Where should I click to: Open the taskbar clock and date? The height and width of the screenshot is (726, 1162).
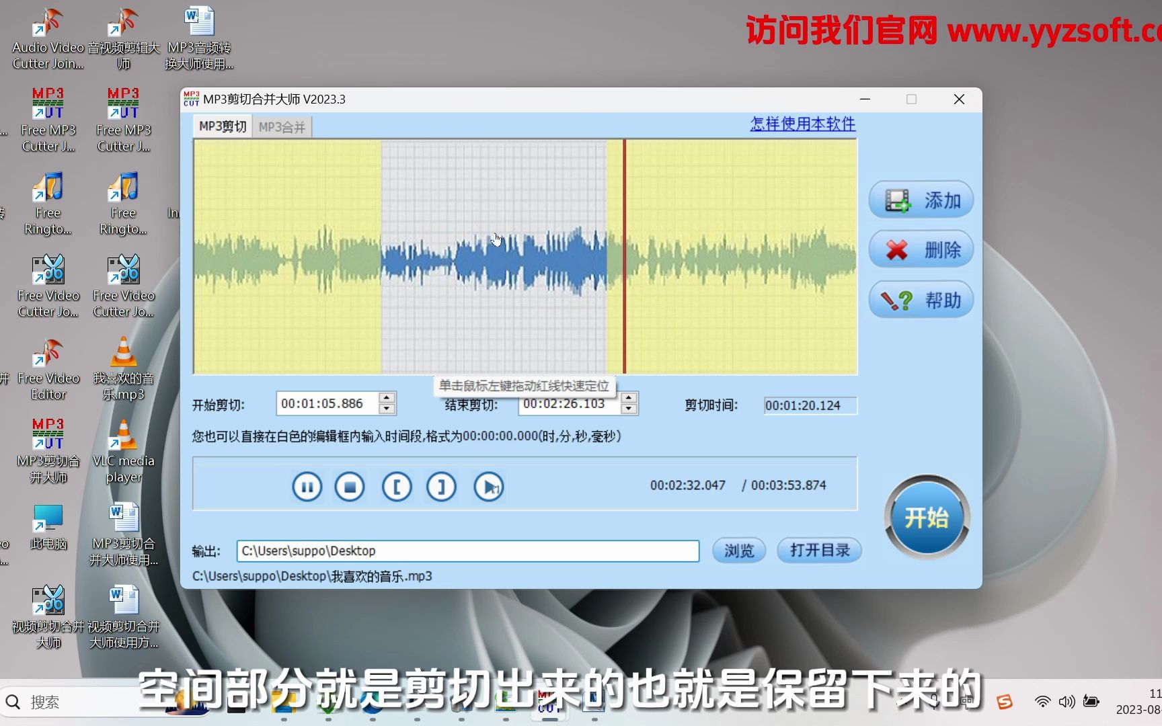pyautogui.click(x=1139, y=702)
